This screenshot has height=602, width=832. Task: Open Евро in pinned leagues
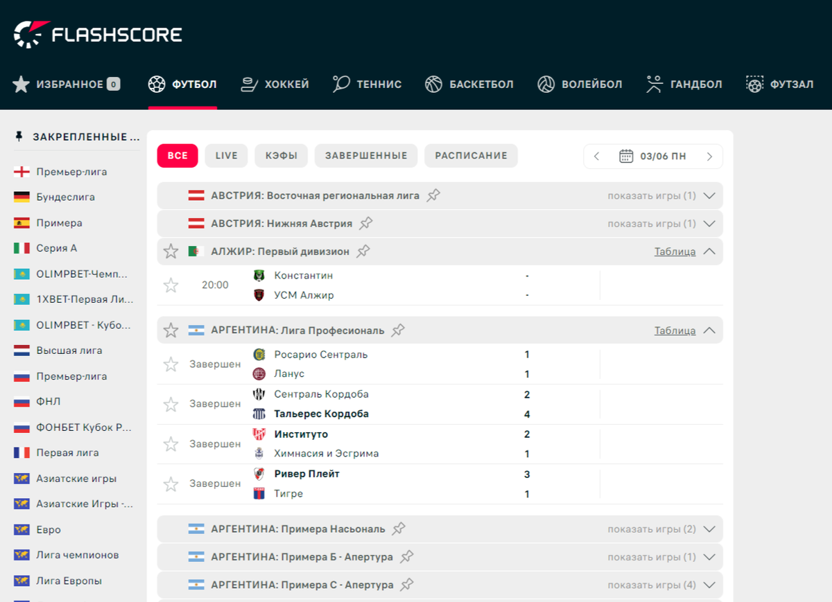pyautogui.click(x=49, y=529)
